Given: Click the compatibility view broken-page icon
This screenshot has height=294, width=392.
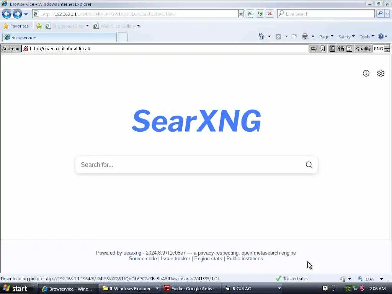Looking at the screenshot, I should click(250, 14).
